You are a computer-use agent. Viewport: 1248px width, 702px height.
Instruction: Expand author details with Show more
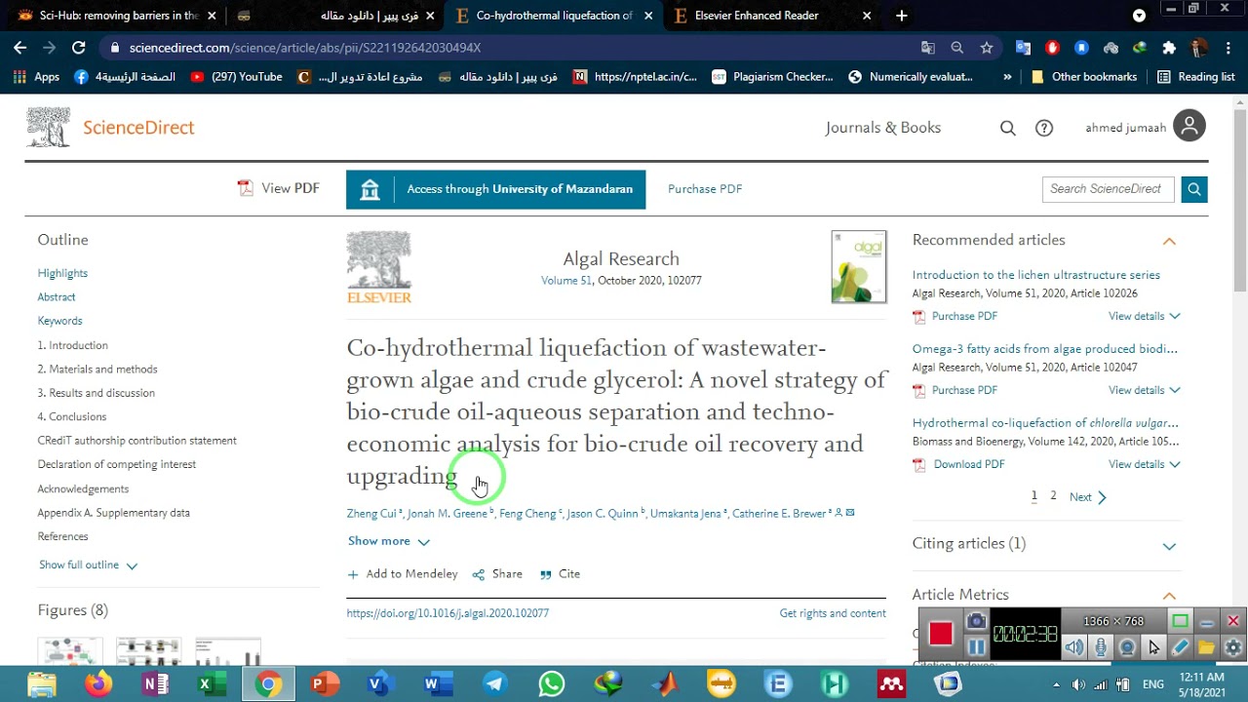(x=389, y=541)
